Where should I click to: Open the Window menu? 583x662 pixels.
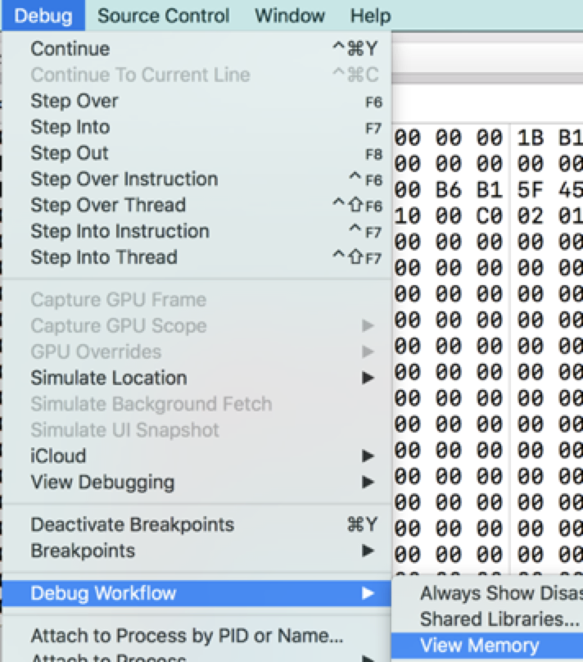pyautogui.click(x=290, y=16)
